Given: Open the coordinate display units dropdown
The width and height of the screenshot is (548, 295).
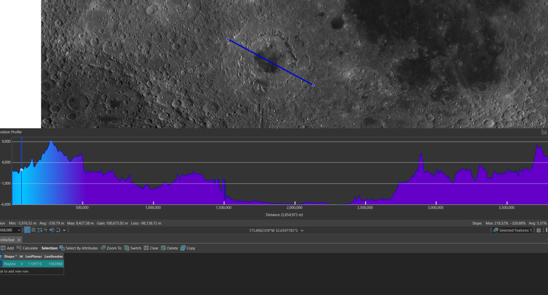Looking at the screenshot, I should pyautogui.click(x=302, y=231).
